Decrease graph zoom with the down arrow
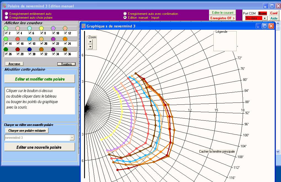The width and height of the screenshot is (281, 182). (90, 47)
